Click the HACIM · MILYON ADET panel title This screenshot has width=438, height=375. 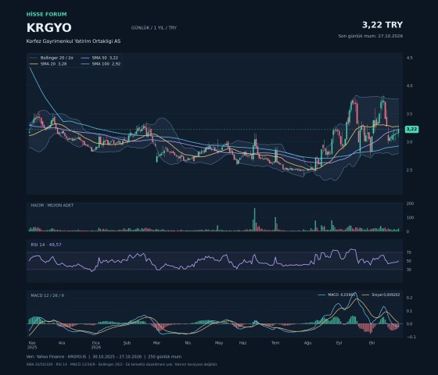click(52, 205)
